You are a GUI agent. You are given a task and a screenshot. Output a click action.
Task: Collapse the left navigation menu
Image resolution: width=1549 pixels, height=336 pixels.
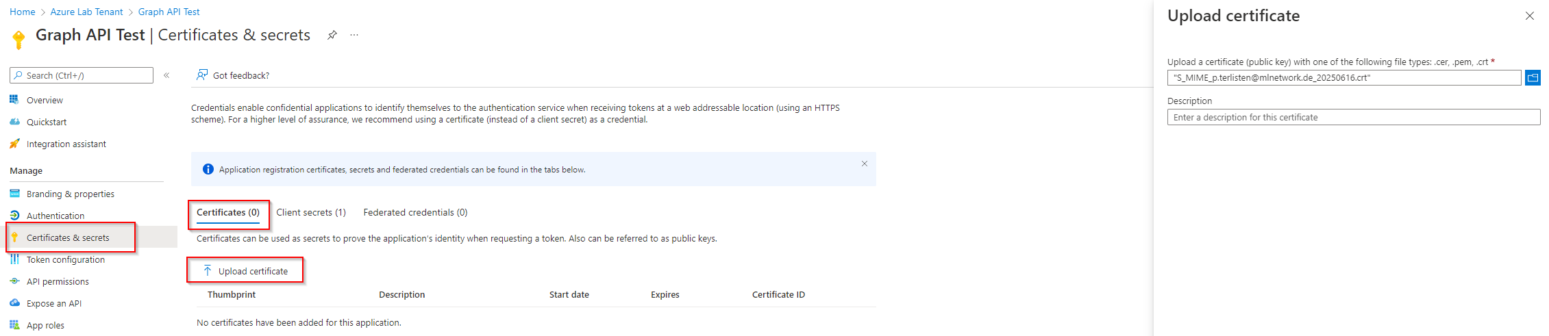click(x=166, y=75)
